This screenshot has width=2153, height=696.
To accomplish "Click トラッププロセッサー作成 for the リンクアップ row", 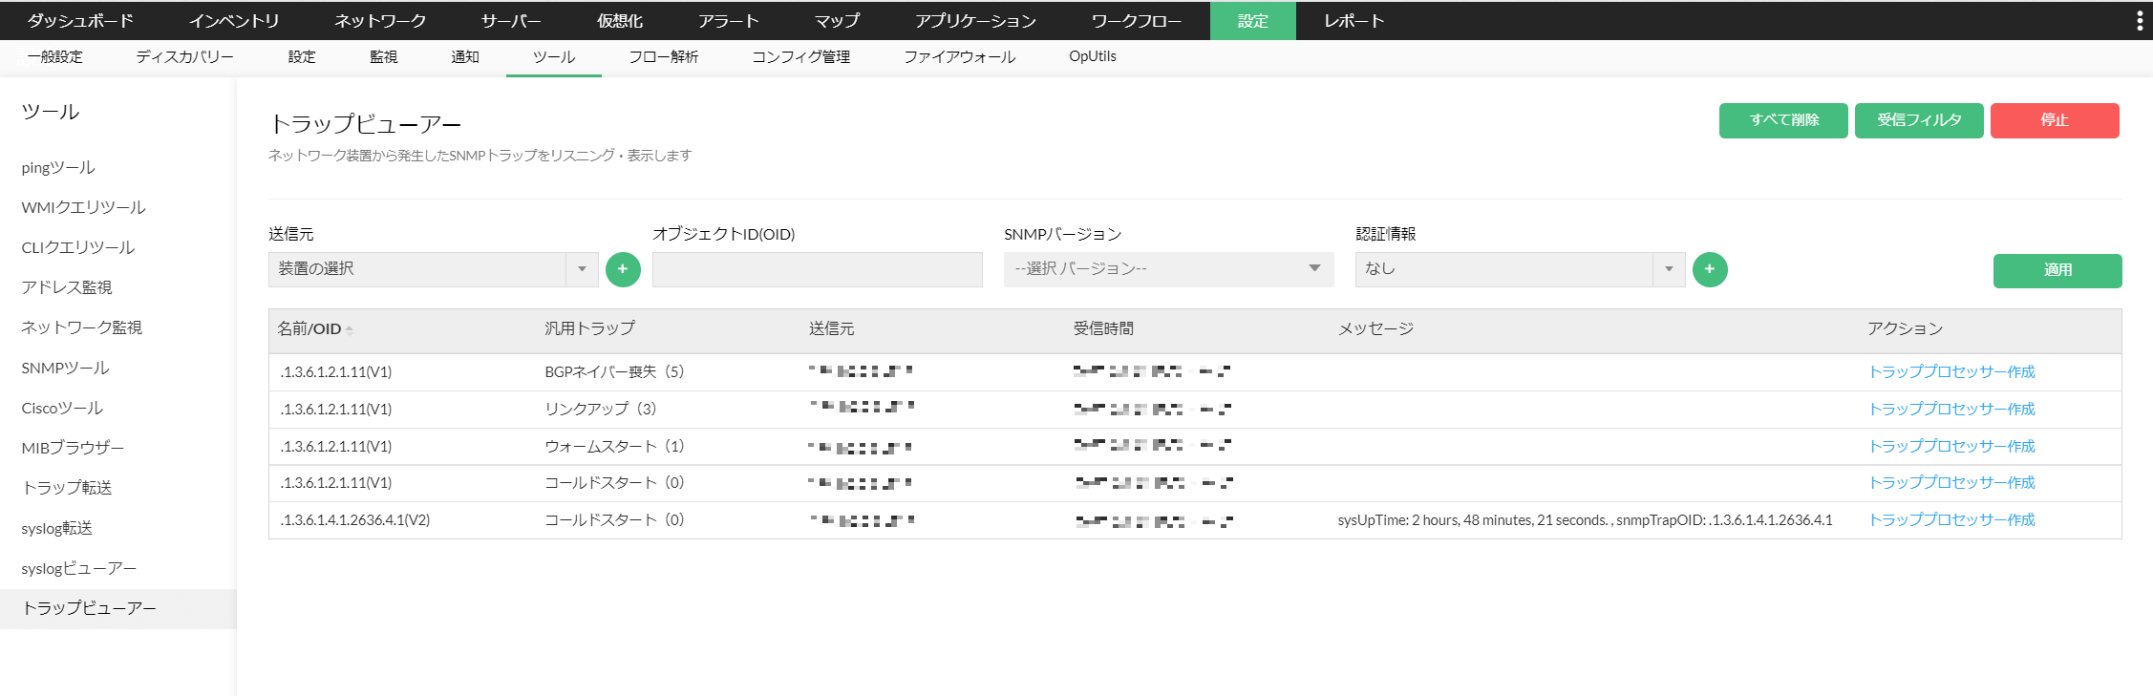I will pyautogui.click(x=1951, y=410).
